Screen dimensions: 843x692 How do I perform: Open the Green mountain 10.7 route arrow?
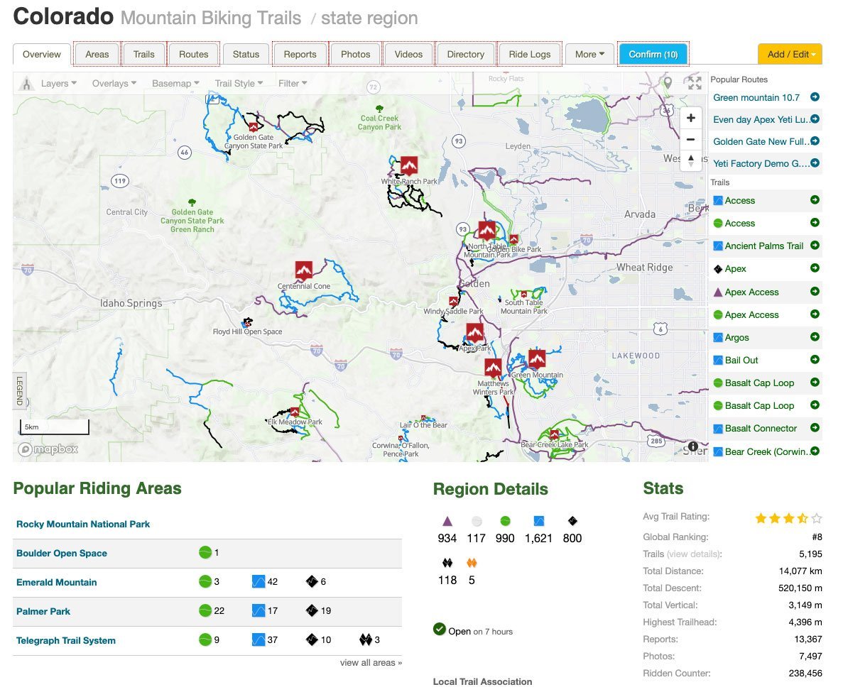tap(815, 97)
